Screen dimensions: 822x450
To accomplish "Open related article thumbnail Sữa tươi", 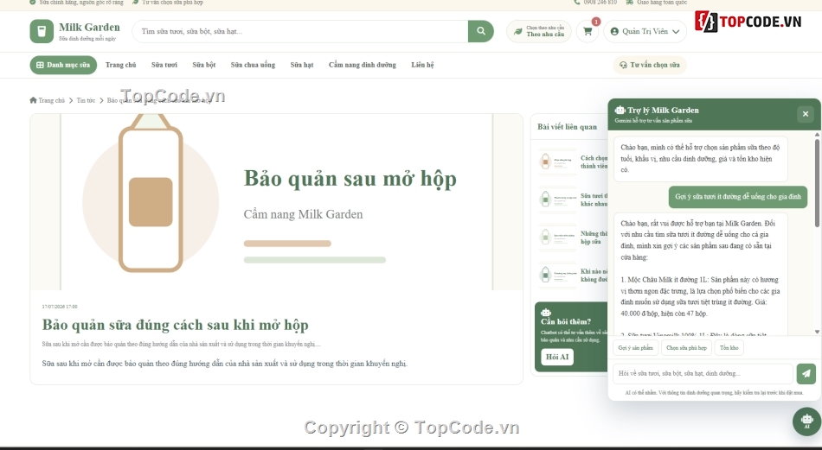I will tap(557, 200).
